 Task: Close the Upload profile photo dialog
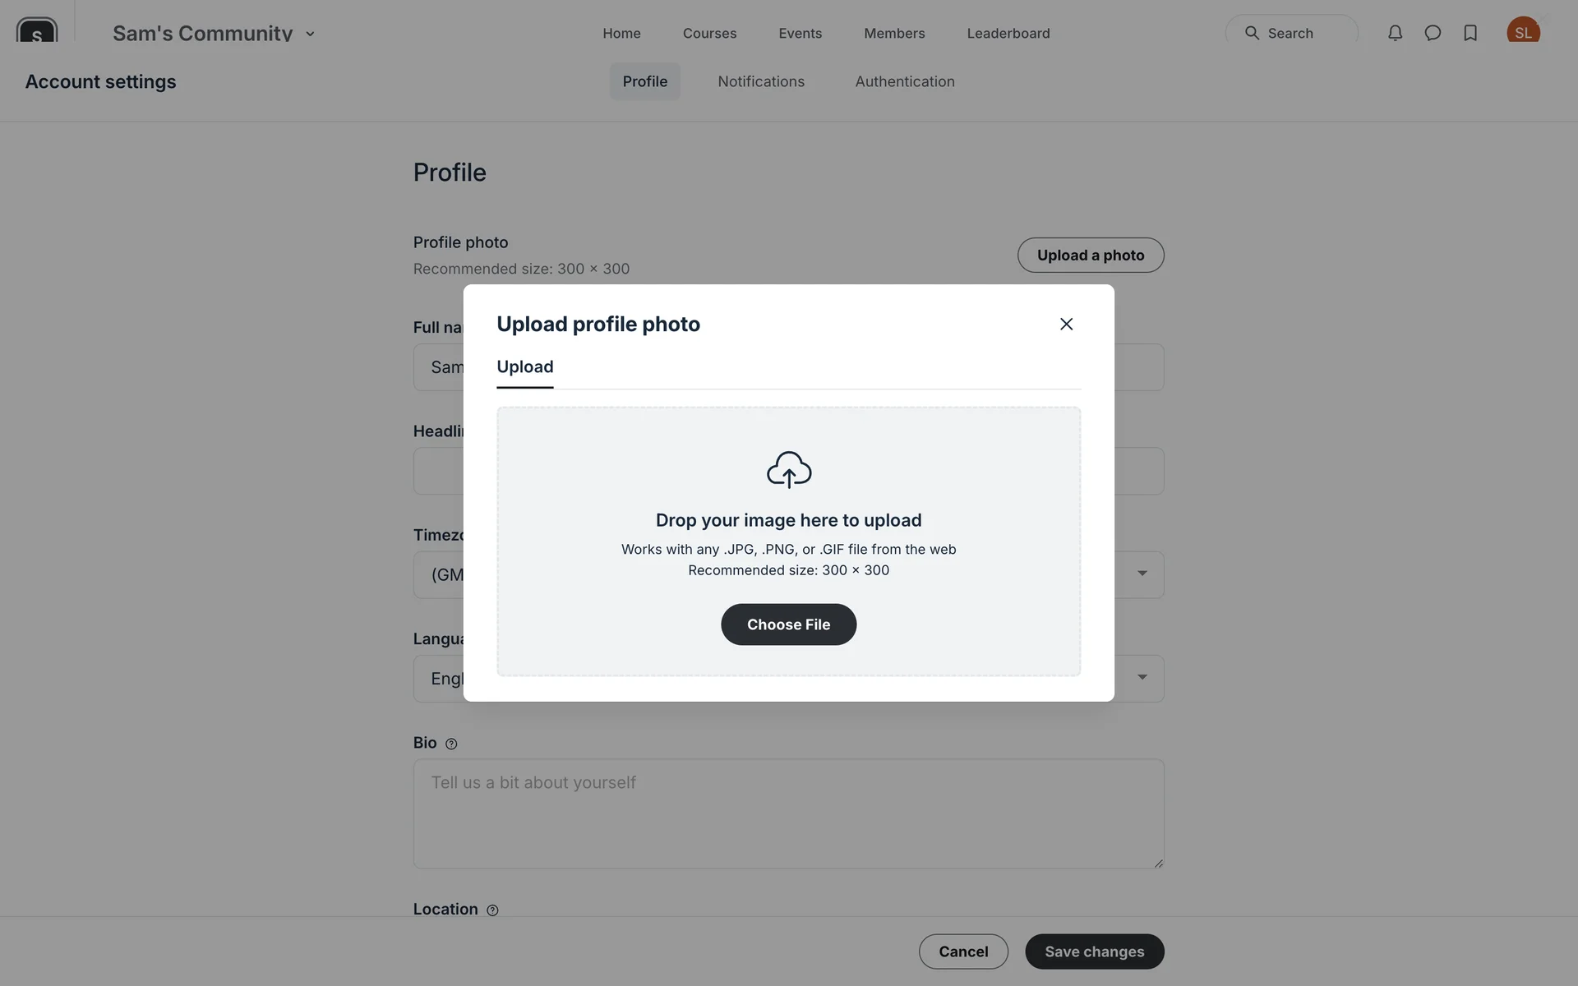(x=1066, y=324)
